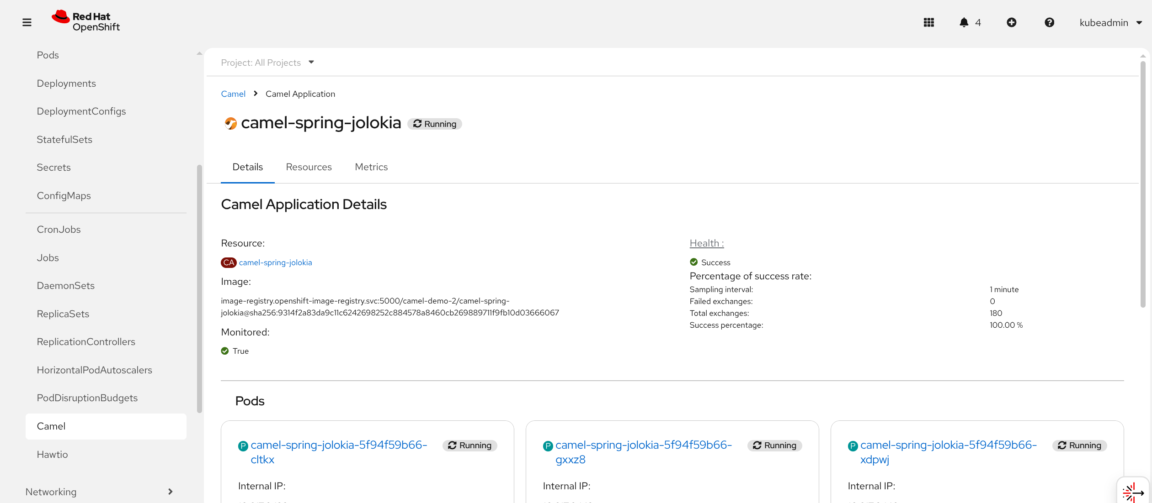This screenshot has height=503, width=1152.
Task: Click the sidebar vertical scrollbar
Action: point(199,288)
